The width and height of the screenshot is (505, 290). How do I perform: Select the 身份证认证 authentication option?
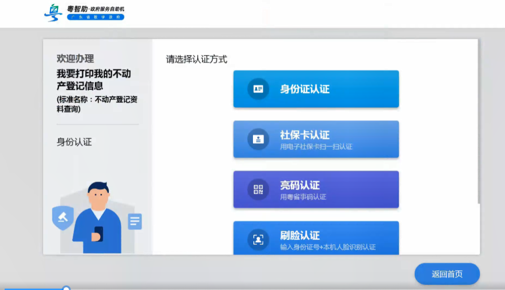click(316, 89)
